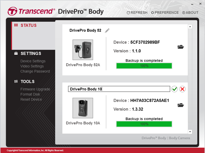
Task: Open the ABOUT dialog
Action: pos(190,13)
